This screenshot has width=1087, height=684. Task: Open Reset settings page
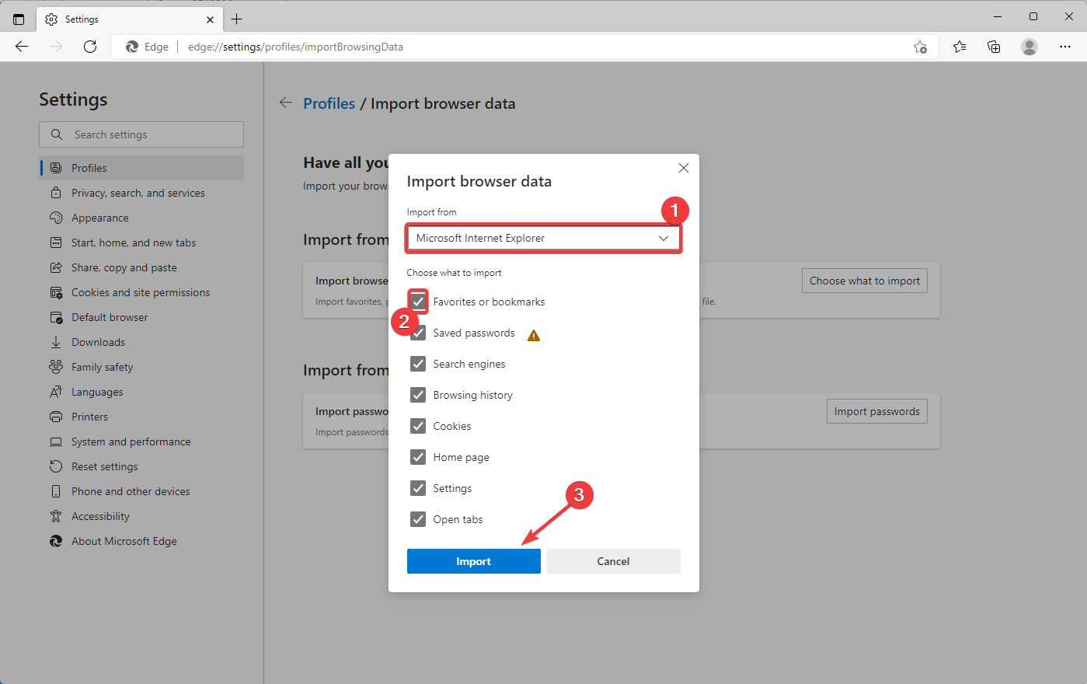[x=142, y=466]
